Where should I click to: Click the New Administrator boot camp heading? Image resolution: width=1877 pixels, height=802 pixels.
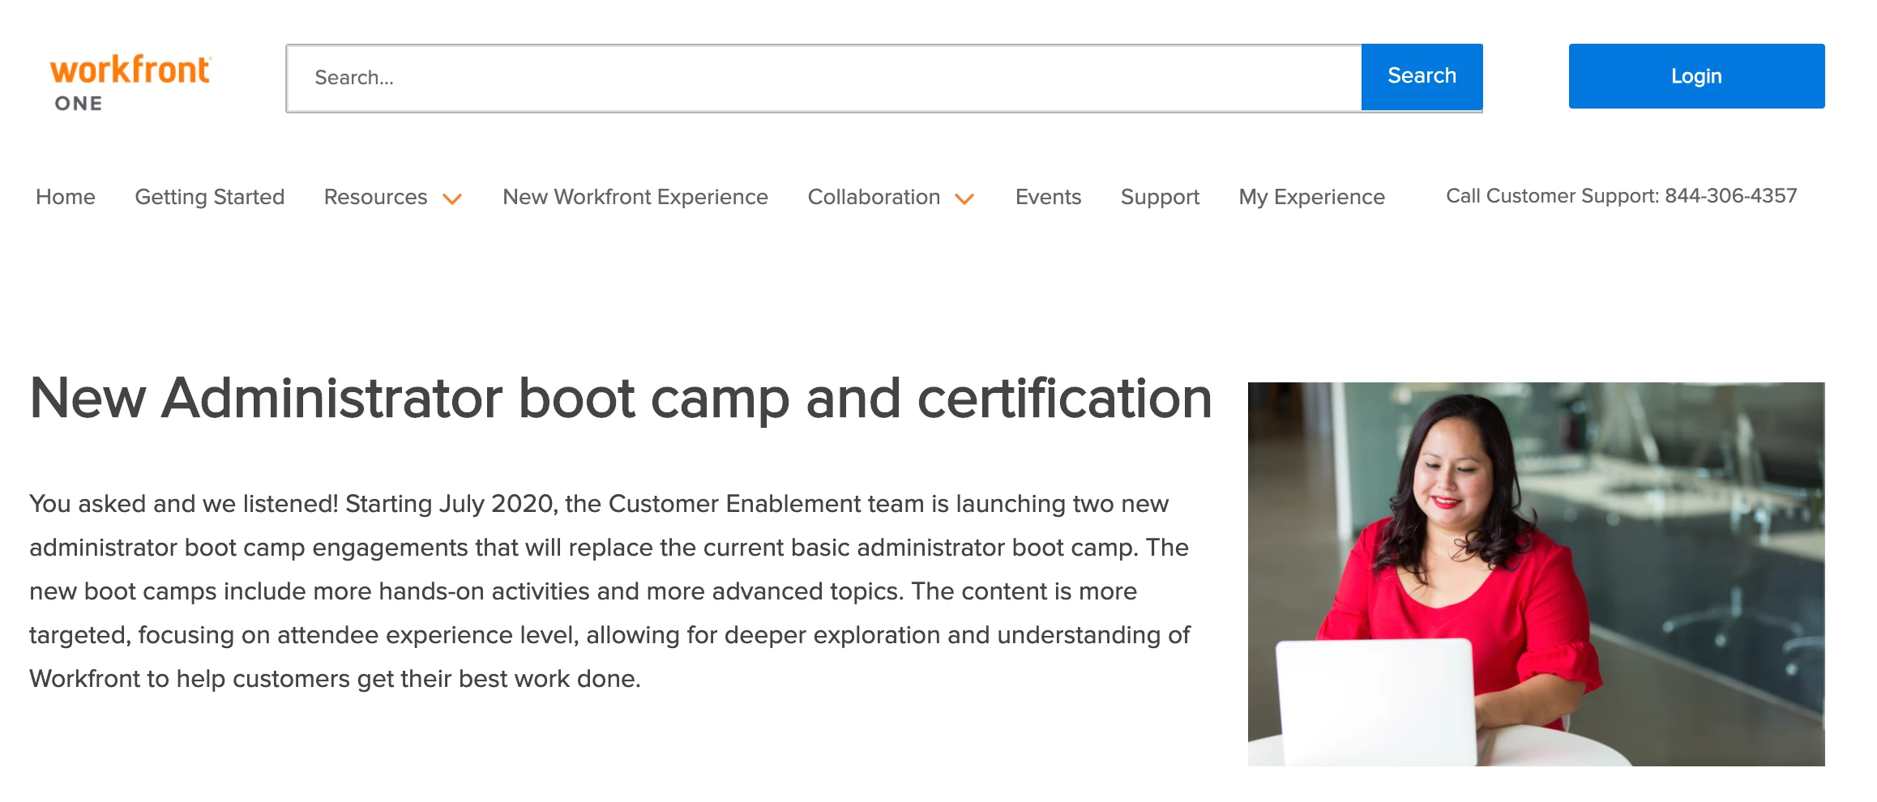tap(621, 399)
